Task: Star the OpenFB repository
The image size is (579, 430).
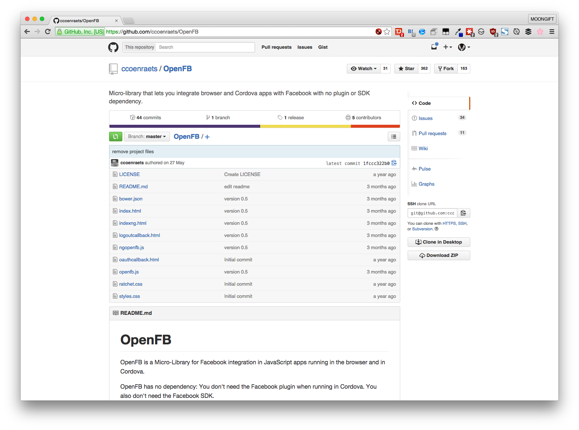Action: [406, 69]
